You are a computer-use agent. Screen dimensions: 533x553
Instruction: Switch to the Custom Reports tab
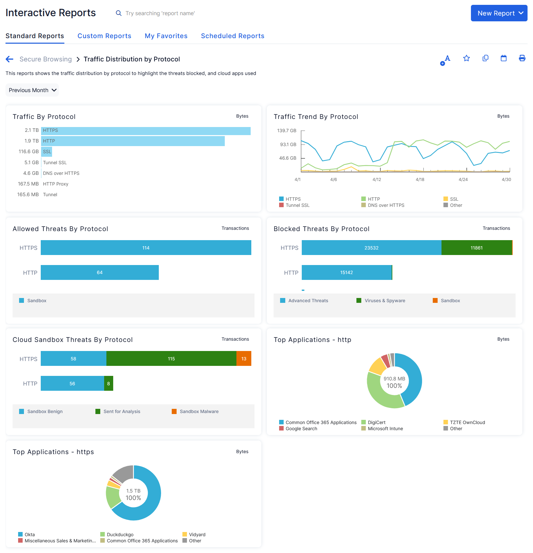click(104, 36)
